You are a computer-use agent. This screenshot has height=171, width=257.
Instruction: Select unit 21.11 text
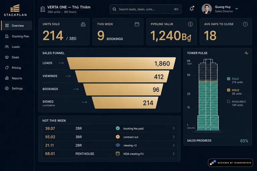(49, 145)
